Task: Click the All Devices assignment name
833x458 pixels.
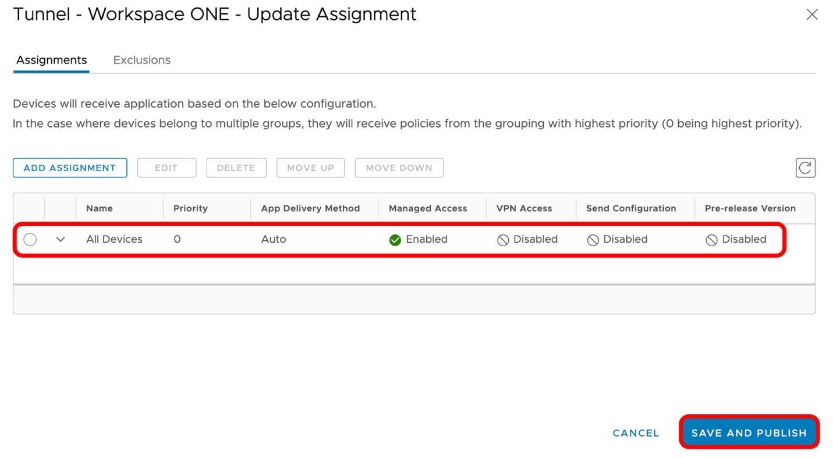Action: 114,239
